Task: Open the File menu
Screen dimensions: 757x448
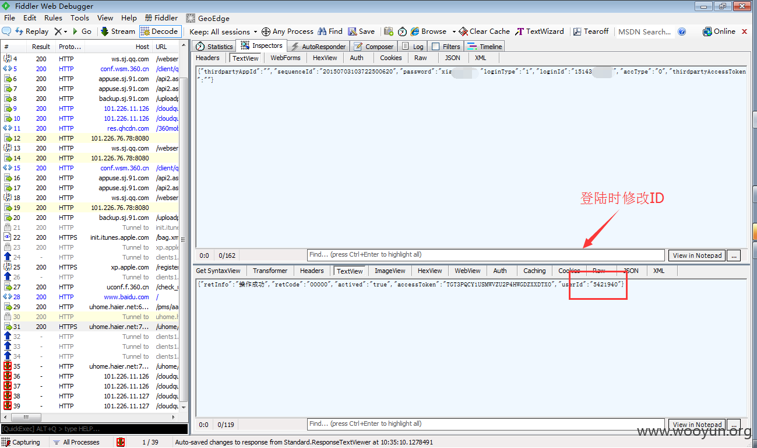Action: [x=10, y=18]
